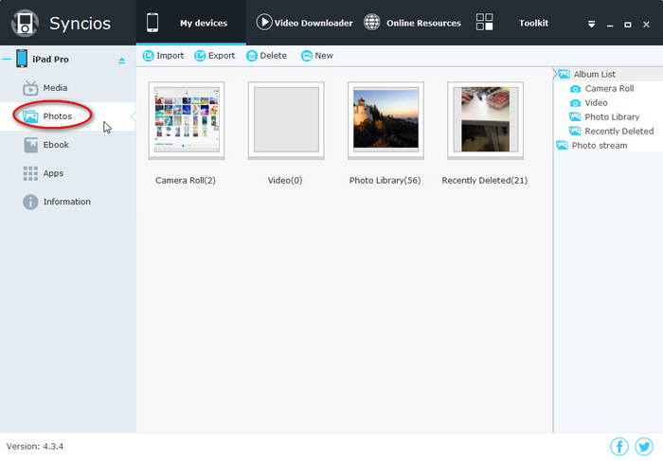
Task: Select Album List in the right panel
Action: 595,75
